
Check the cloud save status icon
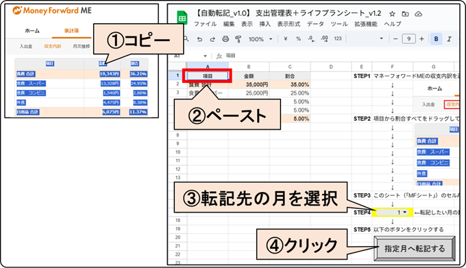pyautogui.click(x=419, y=14)
